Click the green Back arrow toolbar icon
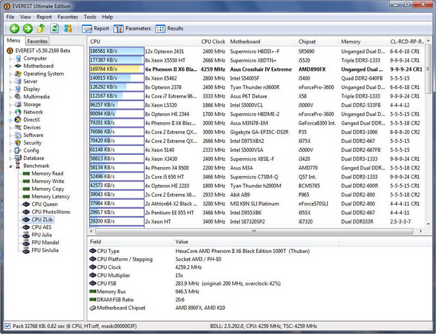Image resolution: width=436 pixels, height=334 pixels. click(15, 28)
